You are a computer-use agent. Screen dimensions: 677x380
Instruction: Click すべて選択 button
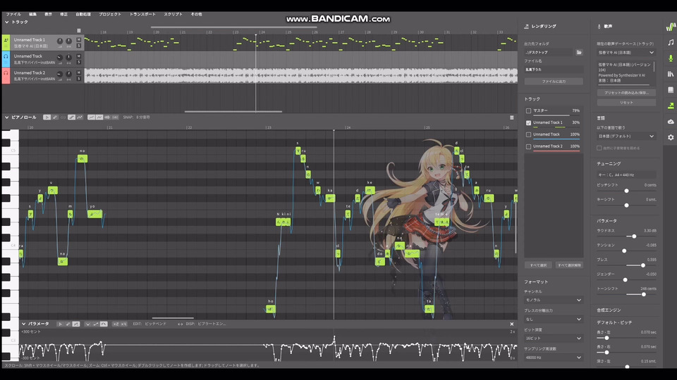(x=538, y=265)
